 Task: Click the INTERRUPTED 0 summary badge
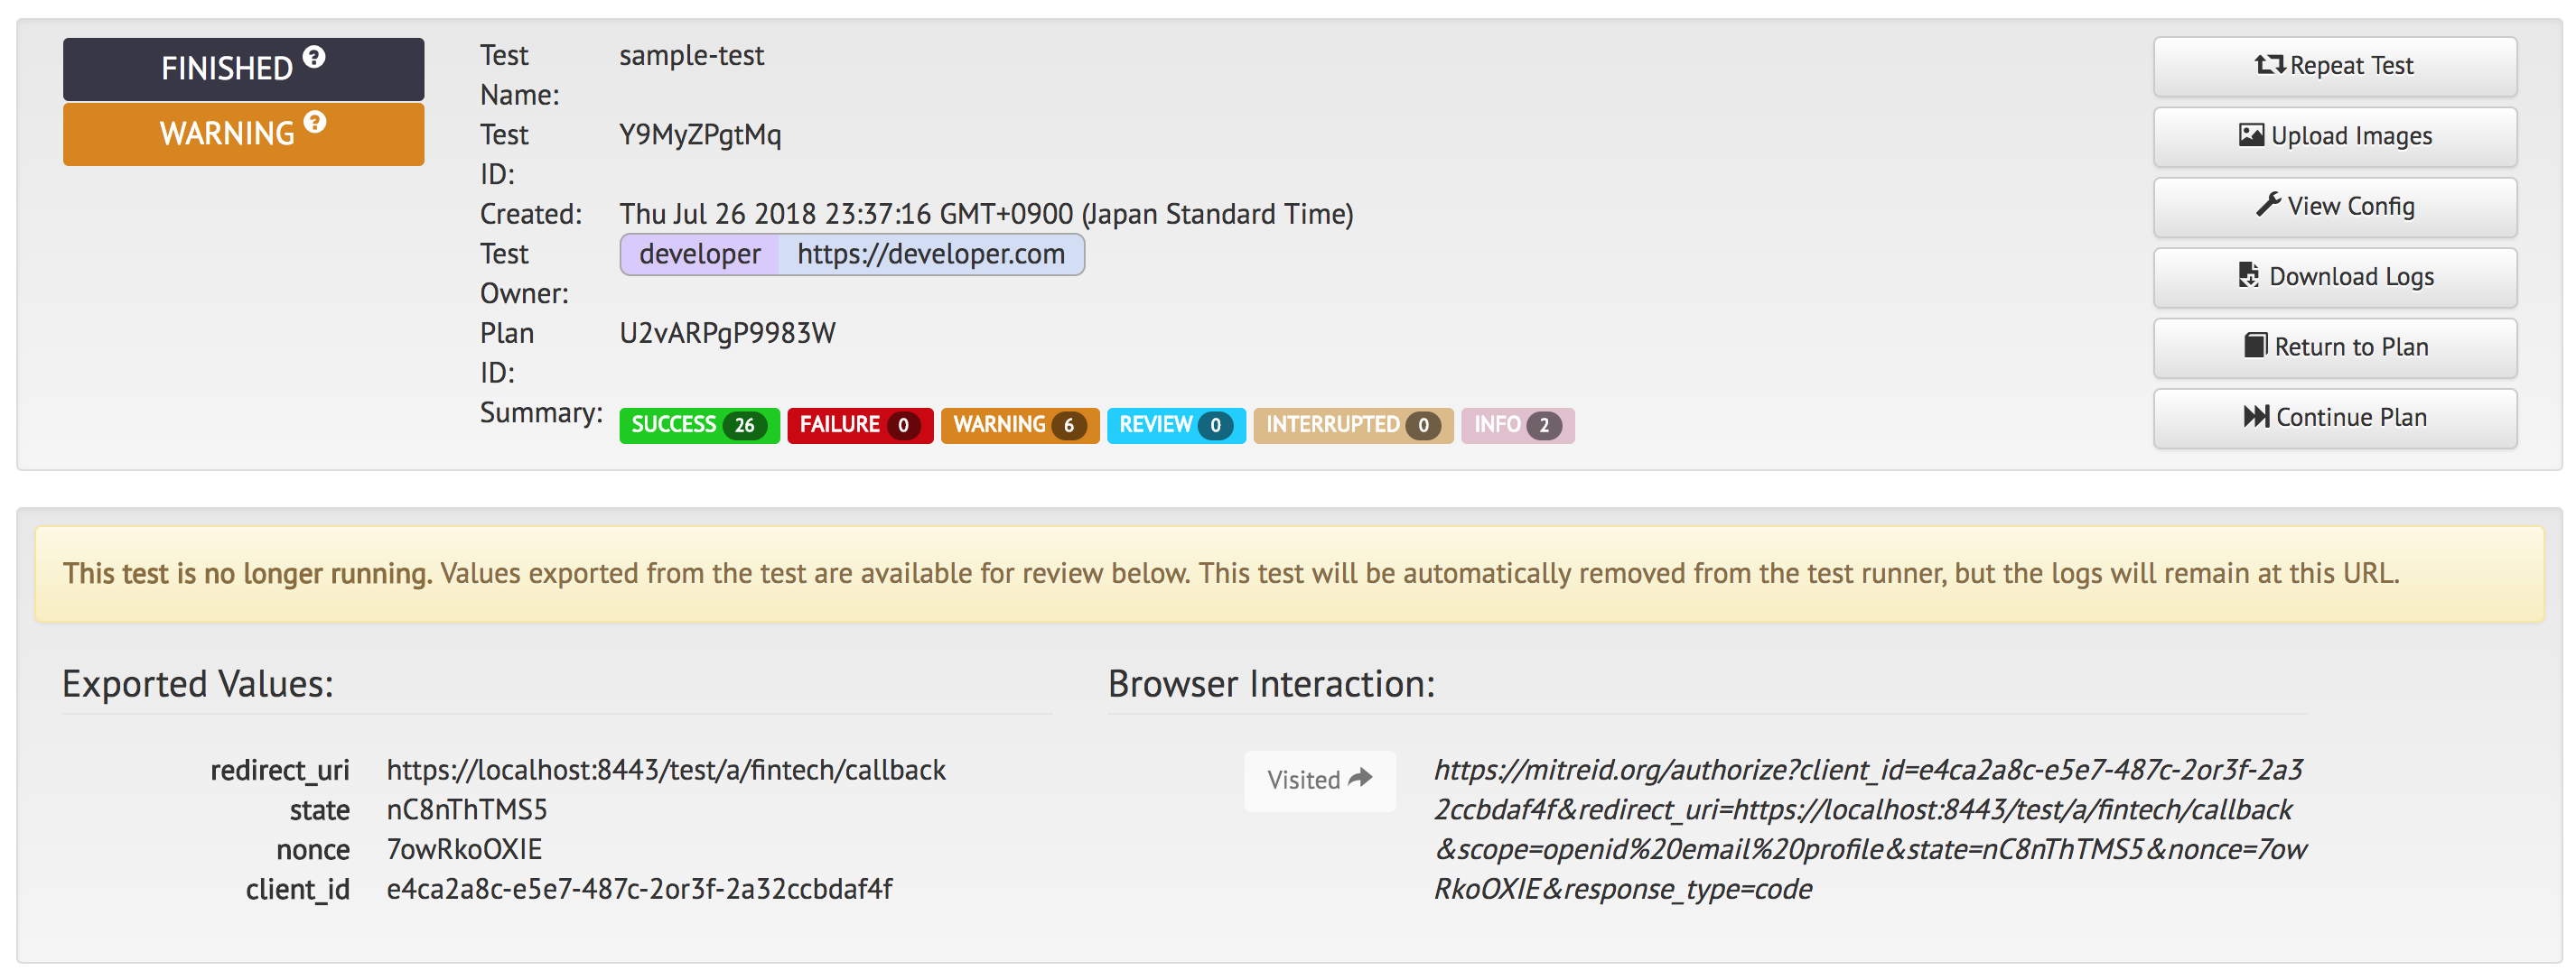pos(1352,426)
